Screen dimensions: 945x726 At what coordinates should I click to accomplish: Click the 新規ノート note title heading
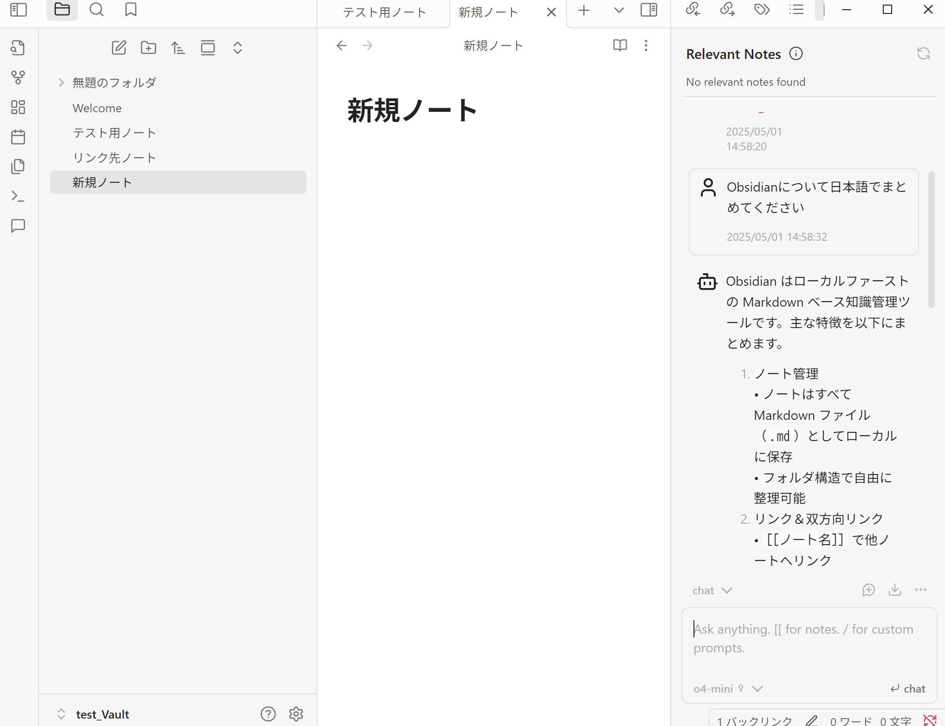(x=412, y=110)
